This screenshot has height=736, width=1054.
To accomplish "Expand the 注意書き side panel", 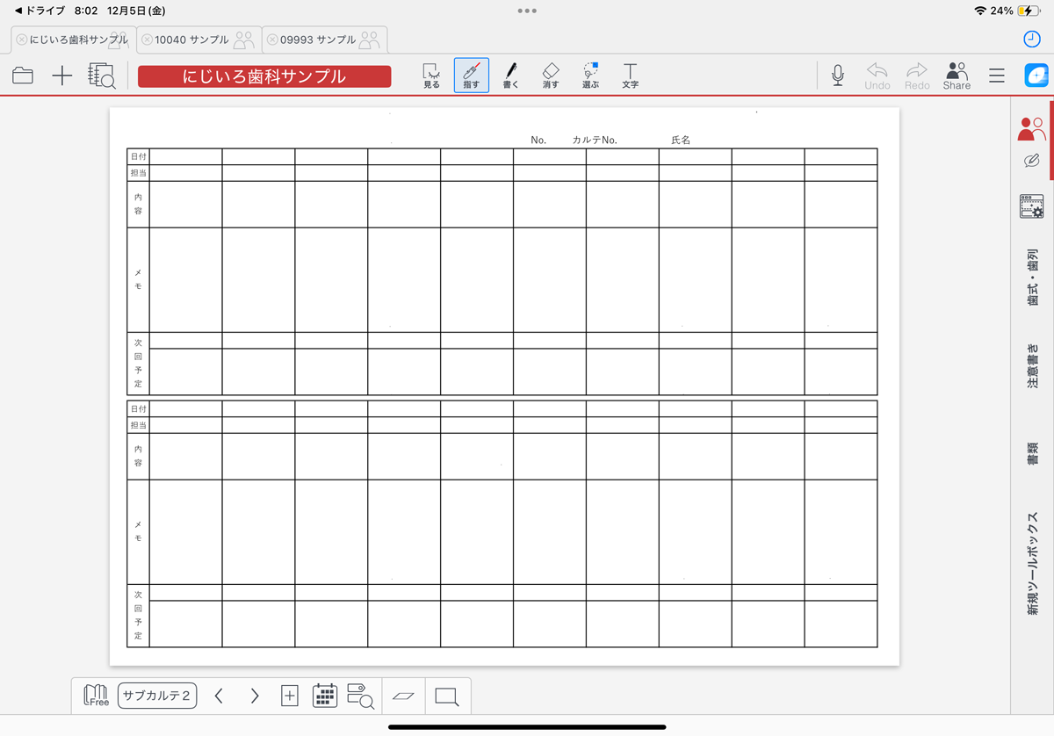I will (1033, 365).
